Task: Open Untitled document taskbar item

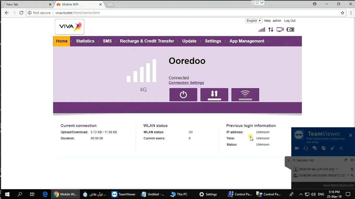Action: click(153, 194)
